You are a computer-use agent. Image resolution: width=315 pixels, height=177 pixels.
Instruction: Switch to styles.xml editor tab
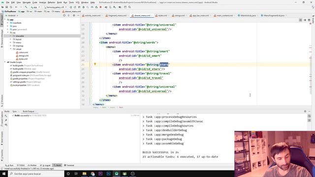pyautogui.click(x=162, y=15)
